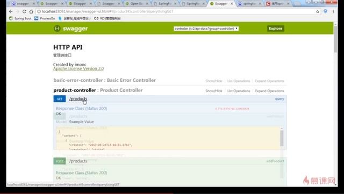The image size is (344, 194).
Task: Open the Chrome three-dot menu
Action: tap(333, 11)
